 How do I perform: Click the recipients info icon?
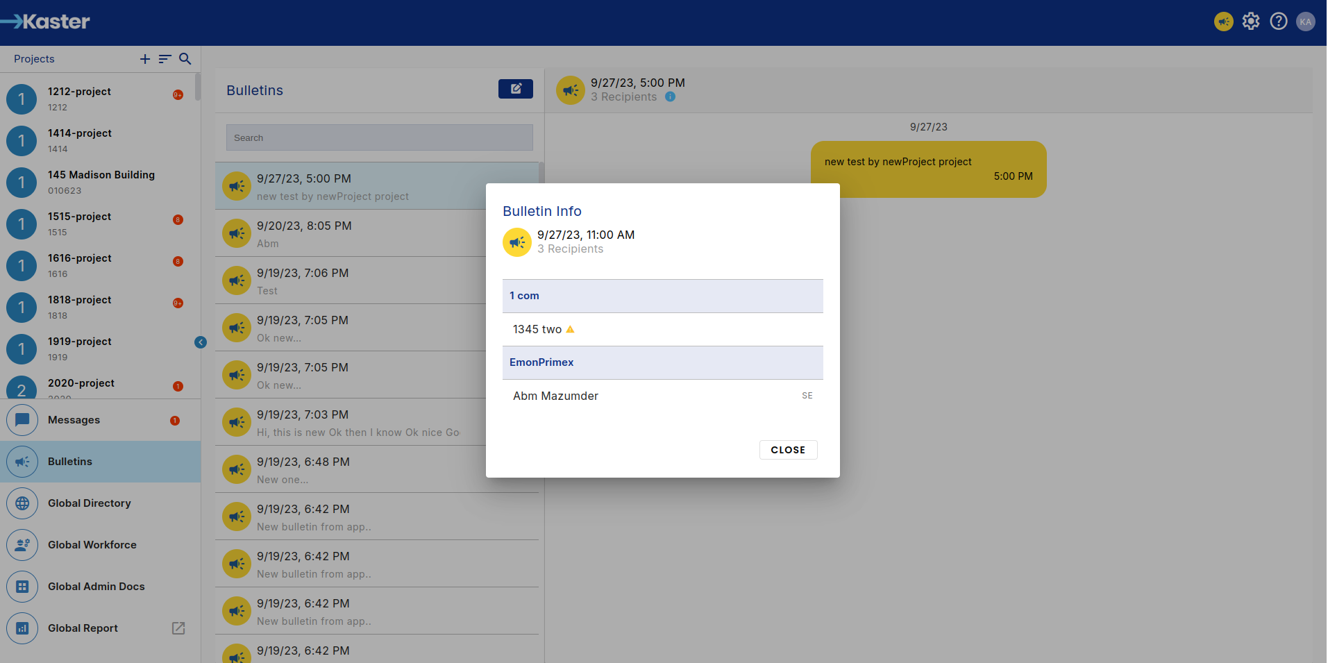[670, 97]
